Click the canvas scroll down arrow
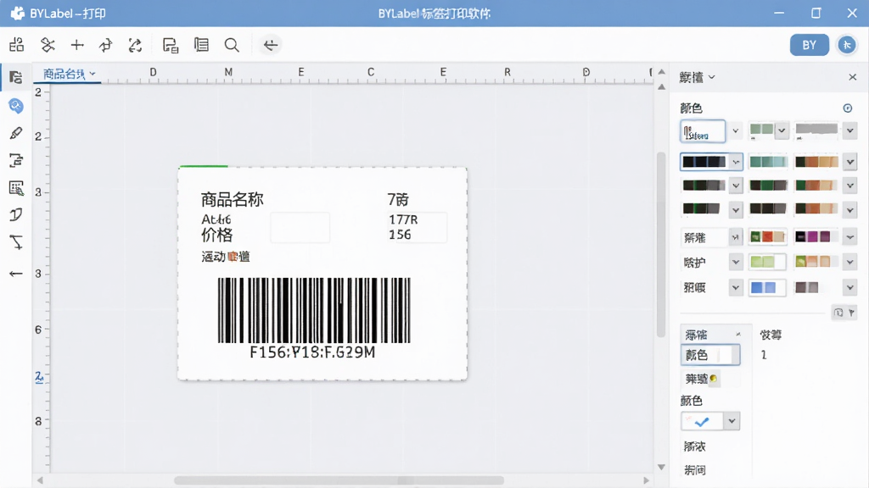The height and width of the screenshot is (488, 869). pos(660,467)
